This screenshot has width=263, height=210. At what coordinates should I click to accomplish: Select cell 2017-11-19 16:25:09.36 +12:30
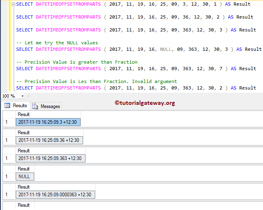tap(49, 140)
